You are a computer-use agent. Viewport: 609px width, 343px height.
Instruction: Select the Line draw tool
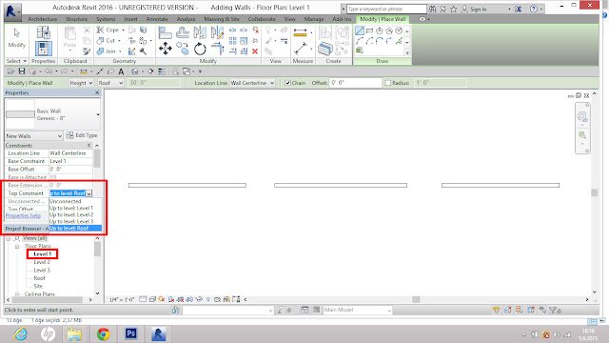(360, 30)
